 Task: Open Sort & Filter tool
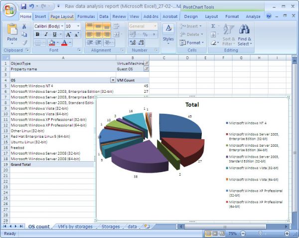pos(229,35)
